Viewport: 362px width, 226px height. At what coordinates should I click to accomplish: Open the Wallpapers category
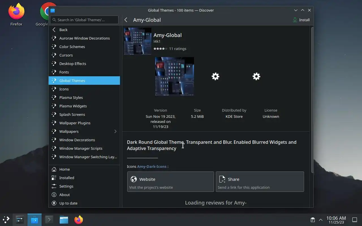84,131
